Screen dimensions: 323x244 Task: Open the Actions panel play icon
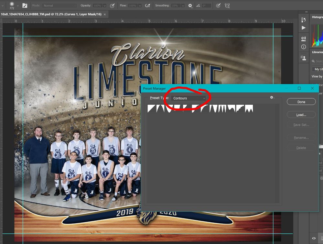point(303,28)
